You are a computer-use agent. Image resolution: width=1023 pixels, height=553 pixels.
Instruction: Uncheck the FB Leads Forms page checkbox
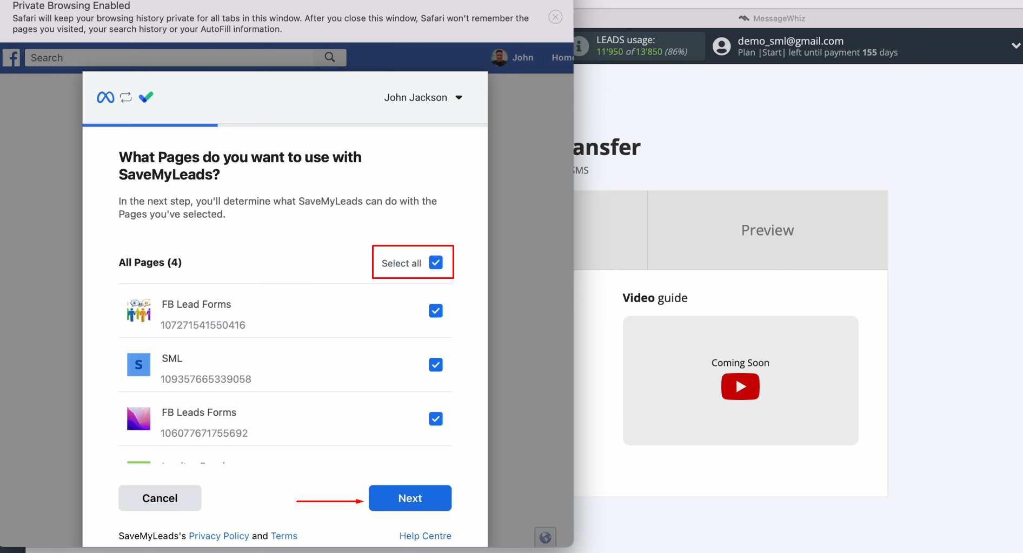coord(436,419)
